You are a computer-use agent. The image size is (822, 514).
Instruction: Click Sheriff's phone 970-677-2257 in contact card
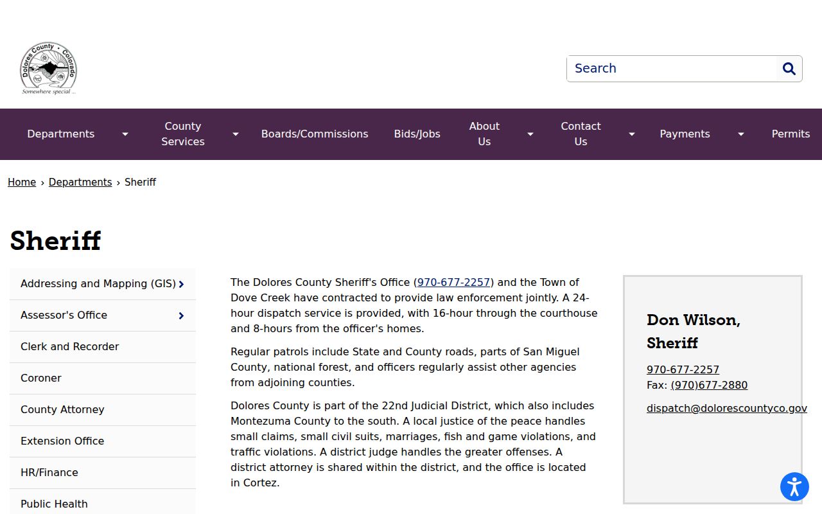click(683, 369)
